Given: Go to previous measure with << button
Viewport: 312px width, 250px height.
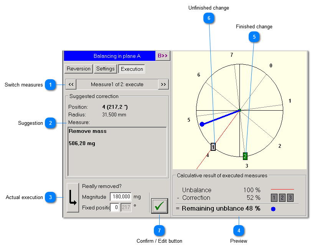Looking at the screenshot, I should (71, 84).
